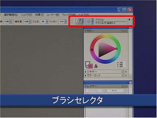
Task: Collapse the カラー panel
Action: 86,31
